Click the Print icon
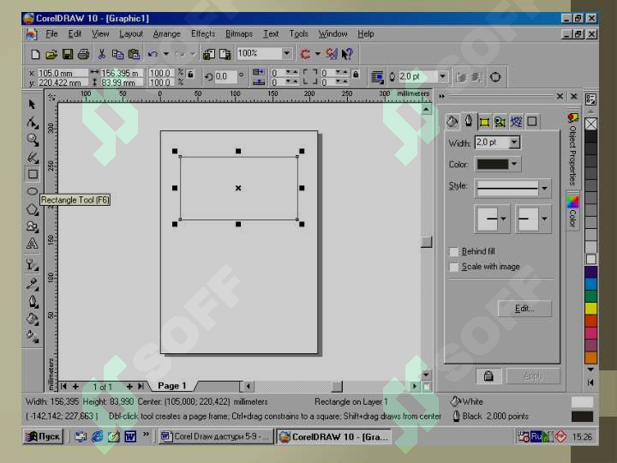Image resolution: width=617 pixels, height=463 pixels. [x=83, y=54]
